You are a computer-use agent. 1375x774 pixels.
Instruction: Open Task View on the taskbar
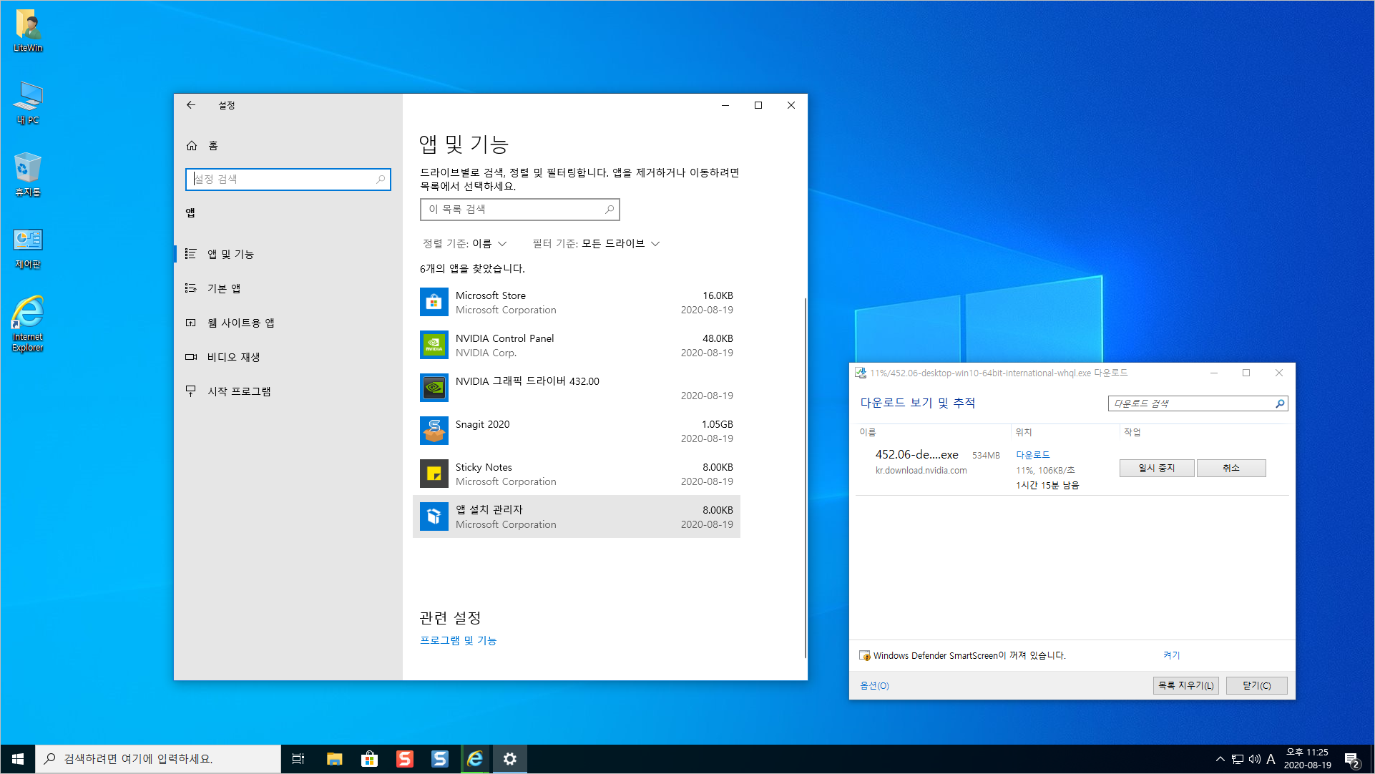[298, 759]
